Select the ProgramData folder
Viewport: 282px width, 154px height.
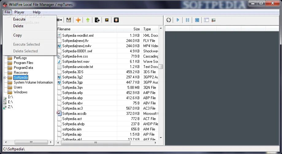[23, 68]
